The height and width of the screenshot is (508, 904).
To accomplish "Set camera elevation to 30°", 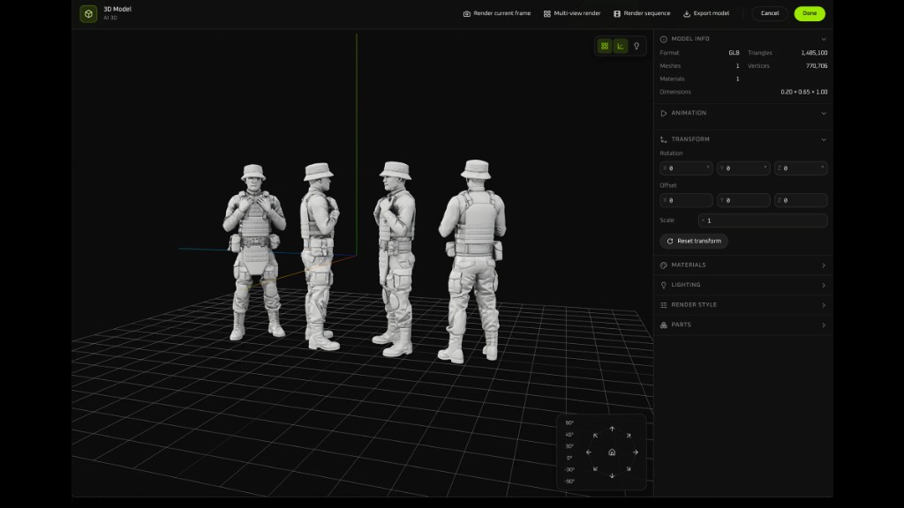I will tap(569, 446).
